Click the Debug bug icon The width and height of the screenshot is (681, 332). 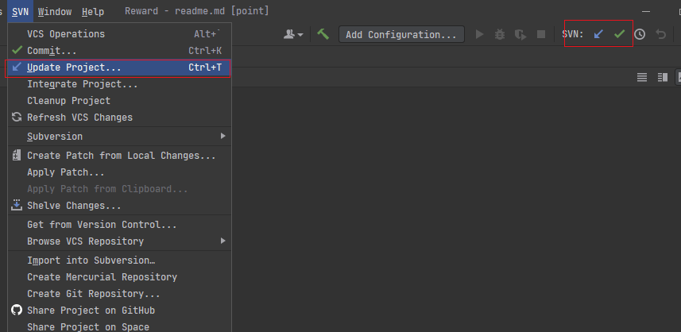[x=500, y=34]
